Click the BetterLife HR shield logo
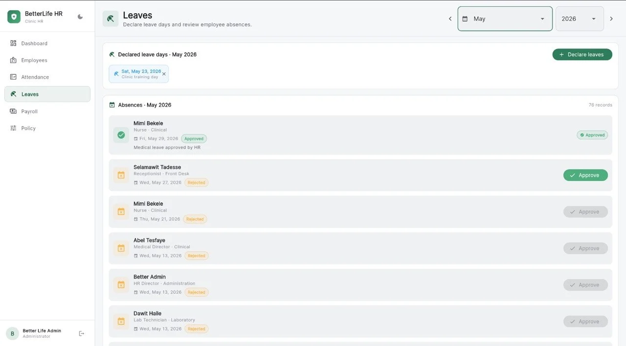Screen dimensions: 626x346 coord(14,17)
